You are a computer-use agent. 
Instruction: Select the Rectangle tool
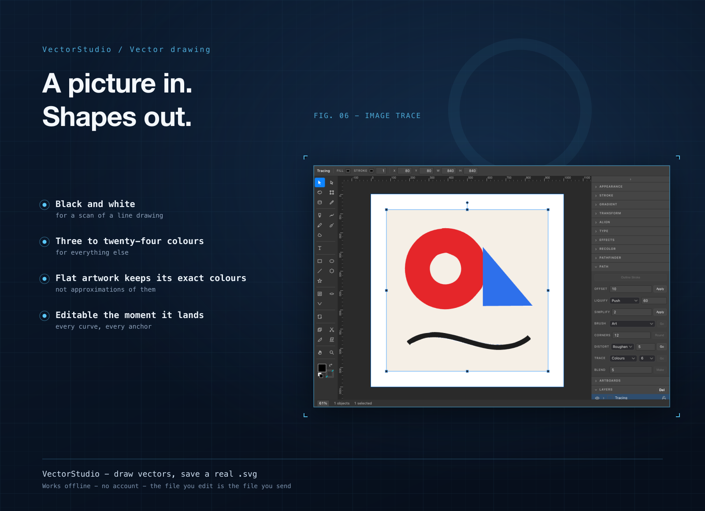click(320, 261)
